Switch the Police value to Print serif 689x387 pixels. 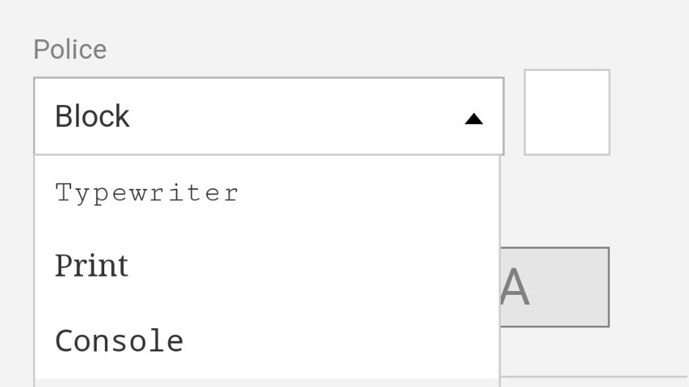pos(92,266)
